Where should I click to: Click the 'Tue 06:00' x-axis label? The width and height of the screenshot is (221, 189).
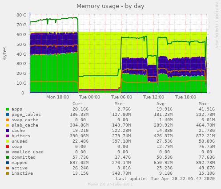click(122, 97)
